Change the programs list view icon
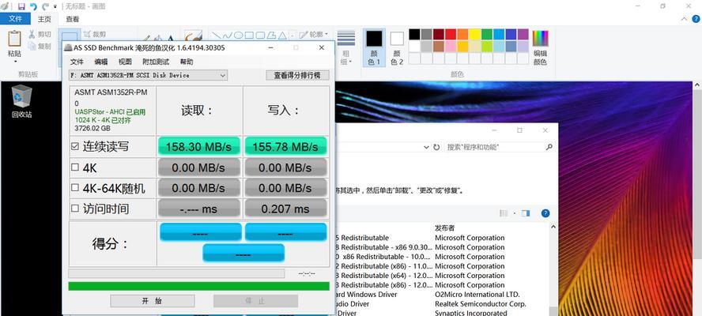This screenshot has width=702, height=316. pos(504,213)
